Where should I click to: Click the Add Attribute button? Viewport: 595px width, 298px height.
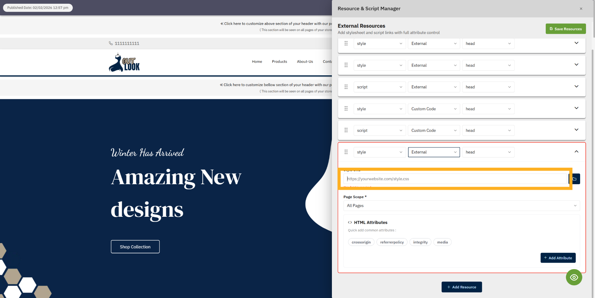[558, 258]
